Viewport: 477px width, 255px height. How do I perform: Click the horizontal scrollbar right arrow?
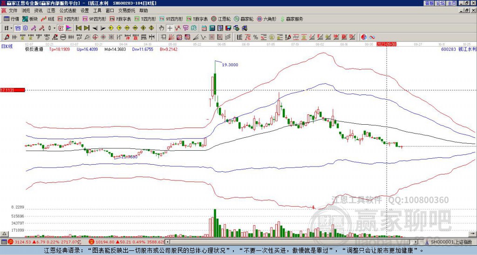tap(416, 242)
